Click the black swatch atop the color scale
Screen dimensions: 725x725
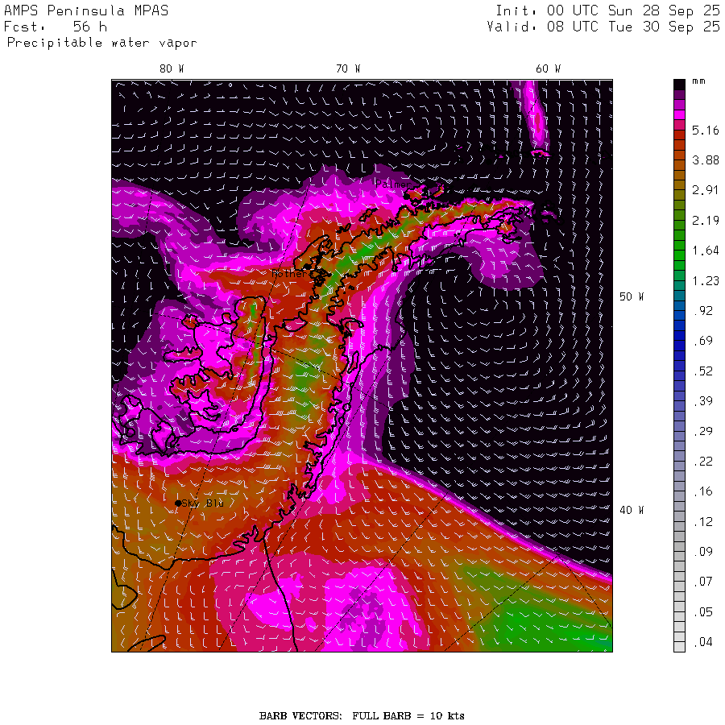tap(679, 84)
